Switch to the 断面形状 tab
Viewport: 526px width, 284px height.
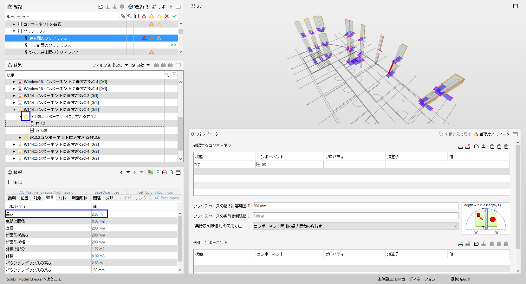80,198
